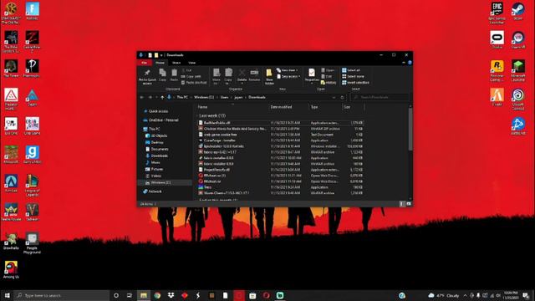Open the Garry's Mod desktop icon

click(x=32, y=155)
